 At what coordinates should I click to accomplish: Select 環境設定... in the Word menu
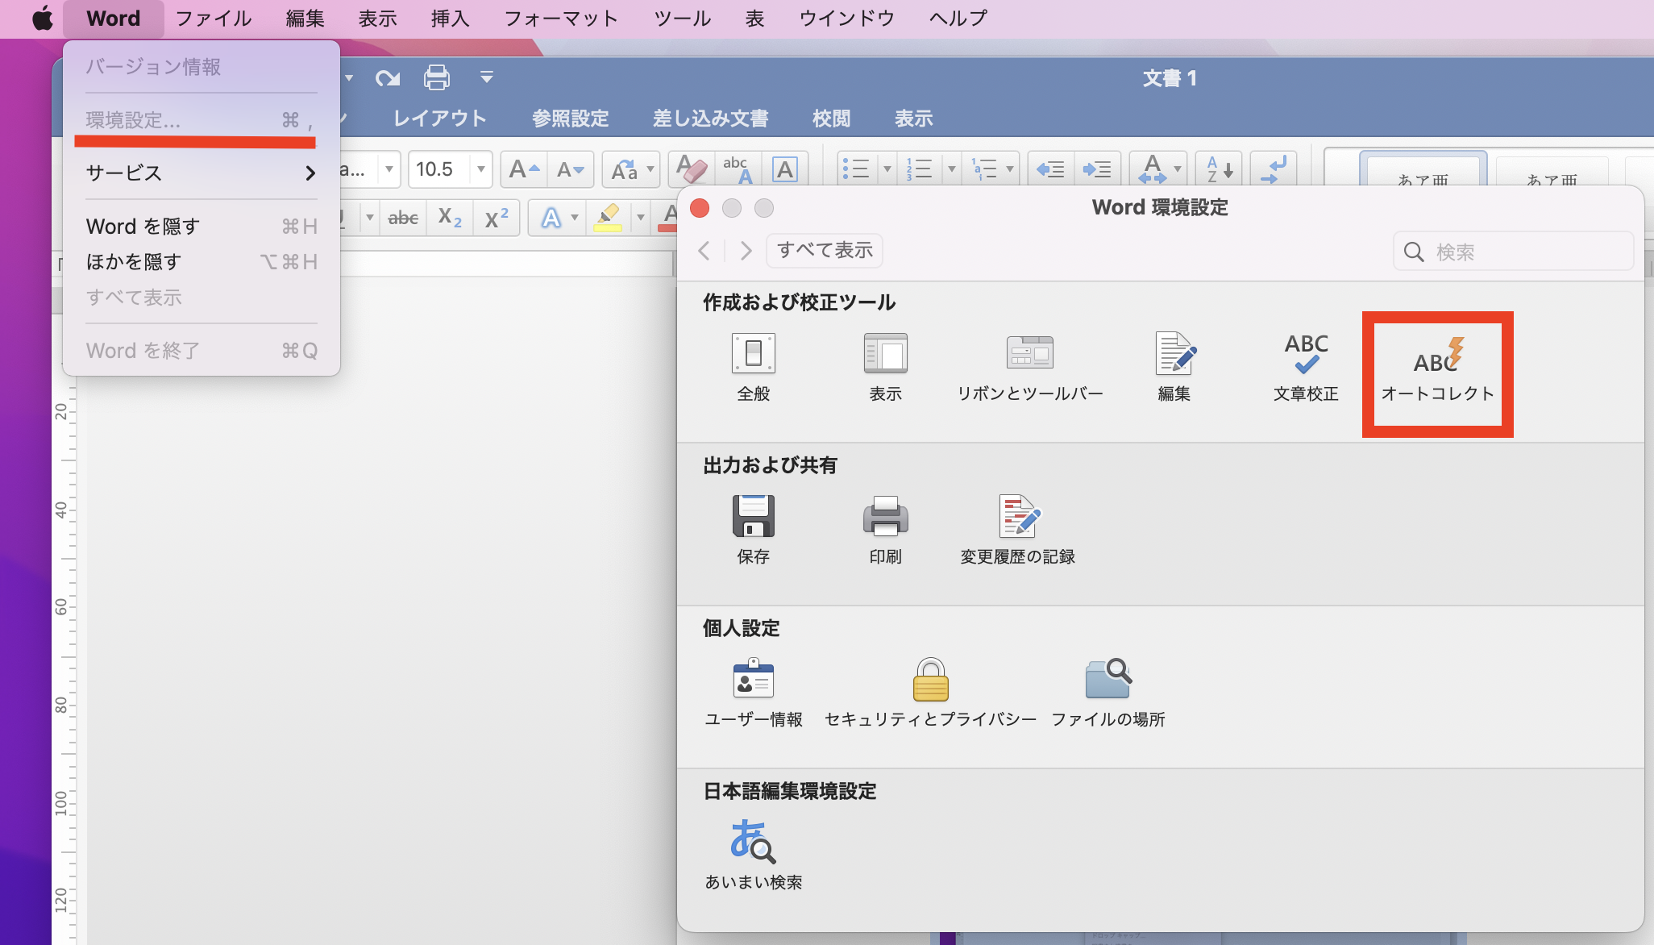[202, 120]
